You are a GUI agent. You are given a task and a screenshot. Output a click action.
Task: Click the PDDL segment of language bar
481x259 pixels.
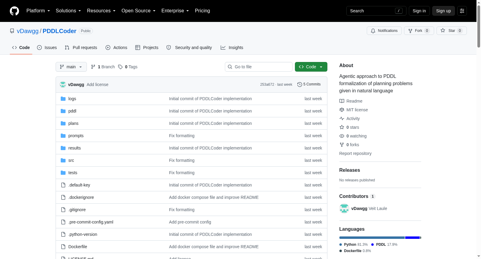412,238
